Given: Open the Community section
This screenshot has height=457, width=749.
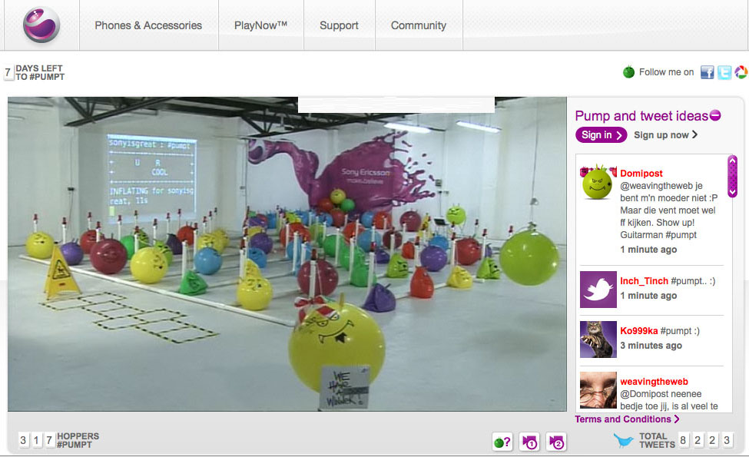Looking at the screenshot, I should tap(419, 25).
